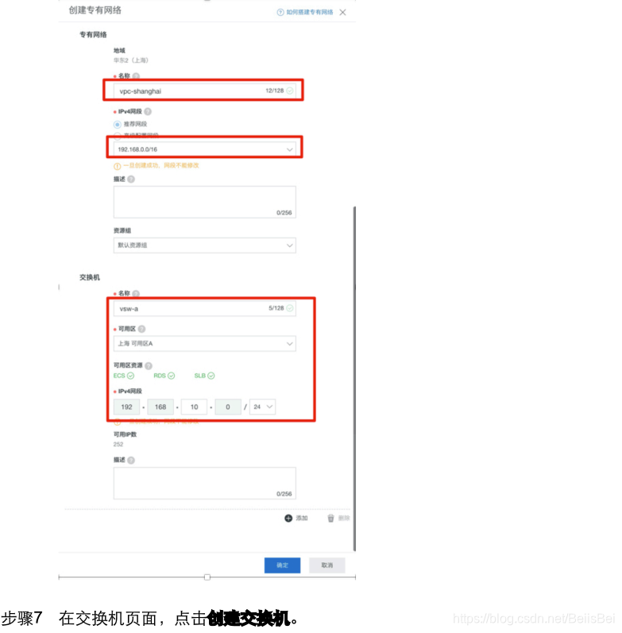Click the image resize handle below the dialog
Screen dimensions: 622x633
point(207,577)
